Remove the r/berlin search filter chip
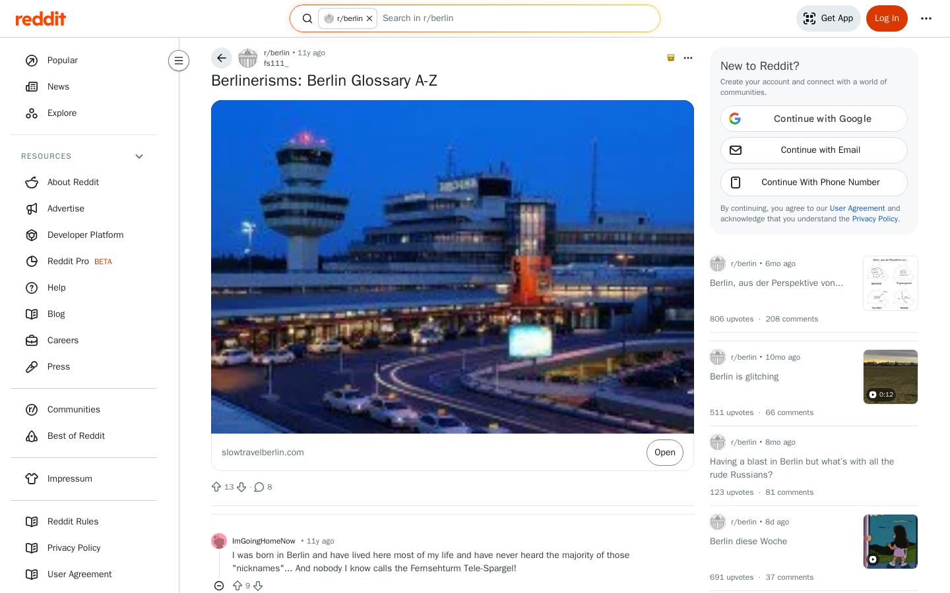Viewport: 950px width, 593px height. (369, 18)
